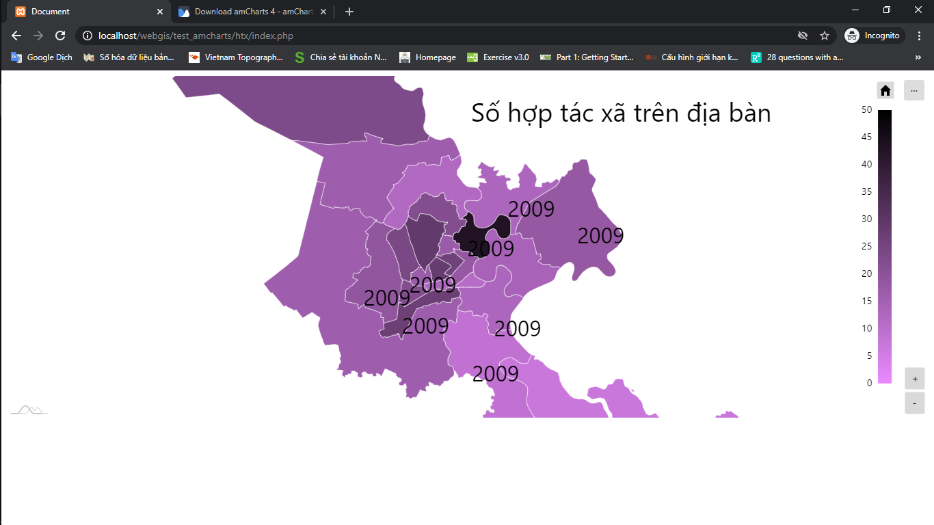
Task: Toggle the eye-slash content blocking icon
Action: [x=803, y=36]
